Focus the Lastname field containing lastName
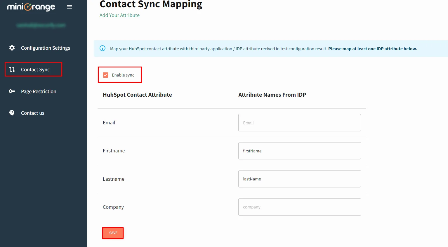Image resolution: width=448 pixels, height=247 pixels. coord(299,179)
